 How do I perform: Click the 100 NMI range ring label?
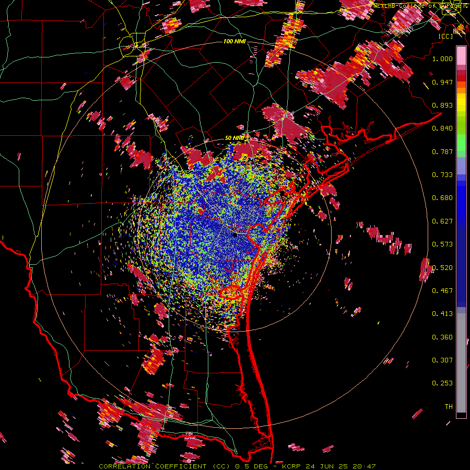[x=234, y=41]
